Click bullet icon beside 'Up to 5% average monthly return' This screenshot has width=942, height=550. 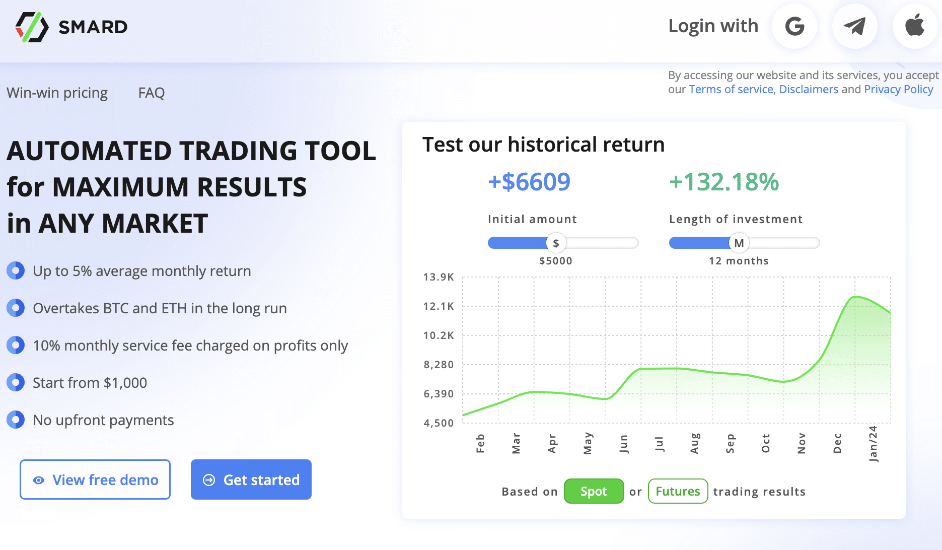click(x=16, y=270)
